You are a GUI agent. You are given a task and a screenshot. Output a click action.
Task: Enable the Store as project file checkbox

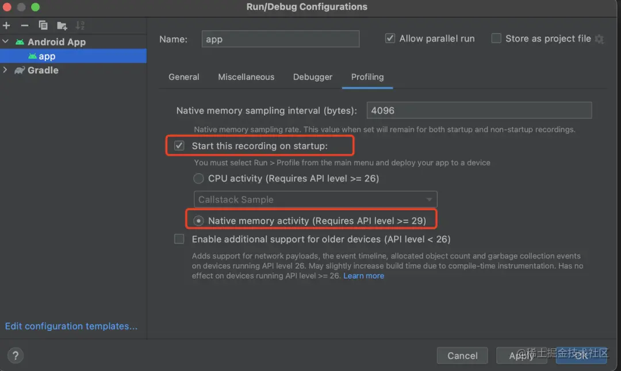(496, 38)
